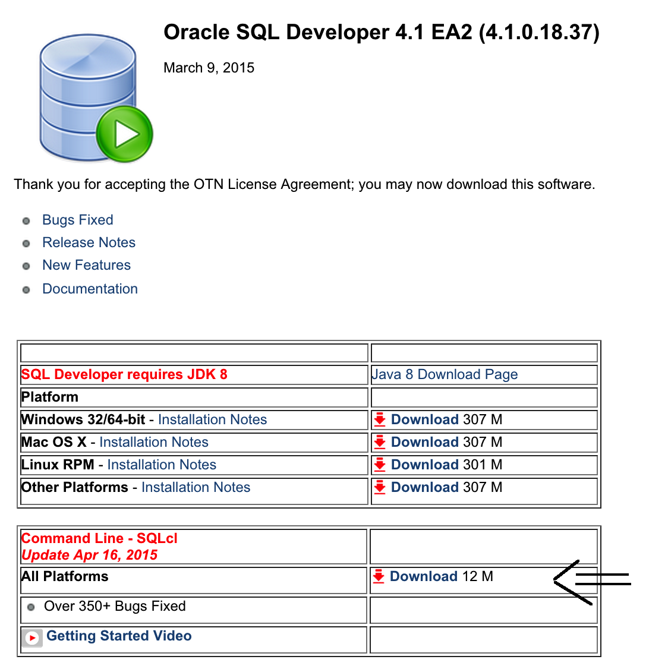Download the Mac OS X 307 M package
Viewport: 668px width, 669px height.
point(425,442)
